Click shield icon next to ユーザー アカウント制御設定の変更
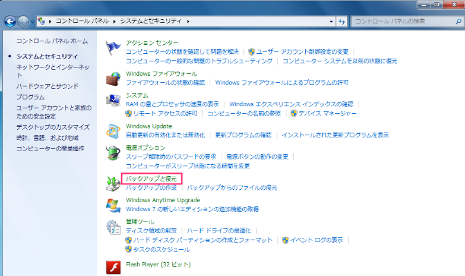This screenshot has width=465, height=276. coord(251,52)
